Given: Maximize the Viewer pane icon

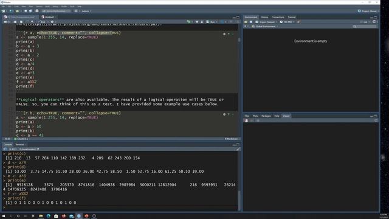Looking at the screenshot, I should 376,116.
